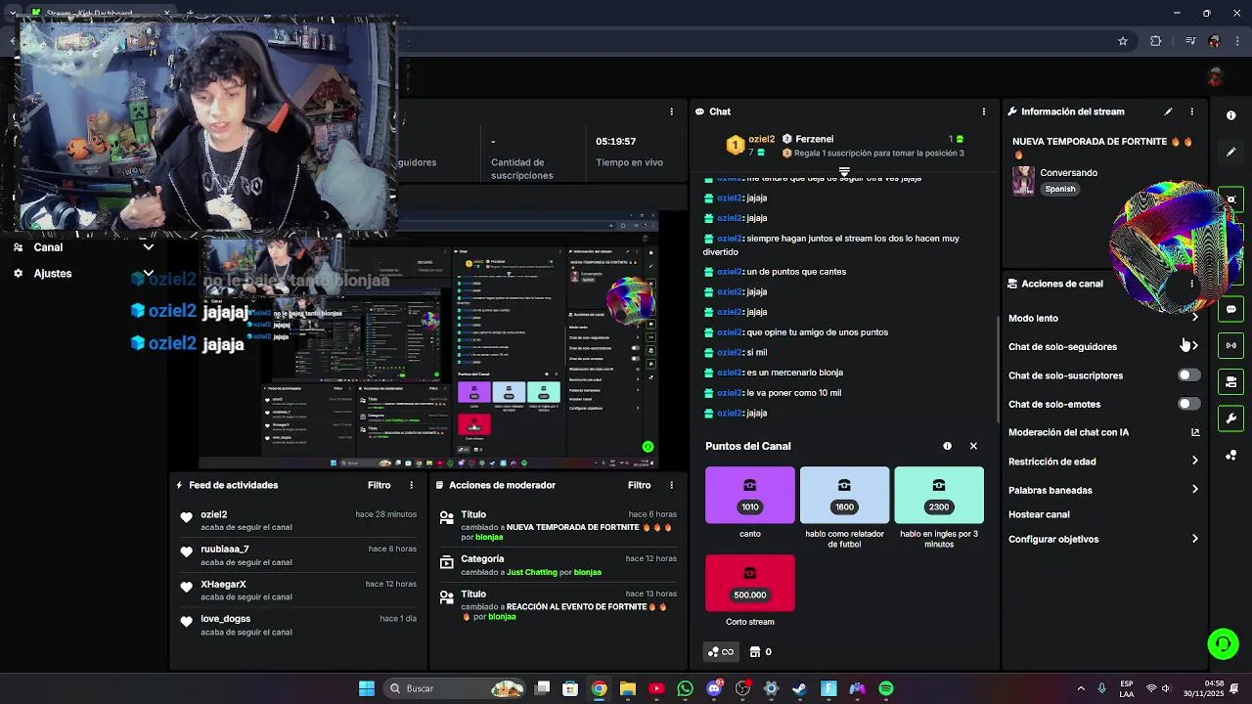This screenshot has height=704, width=1252.
Task: Select the 1600 relatador de futbol reward
Action: click(844, 495)
